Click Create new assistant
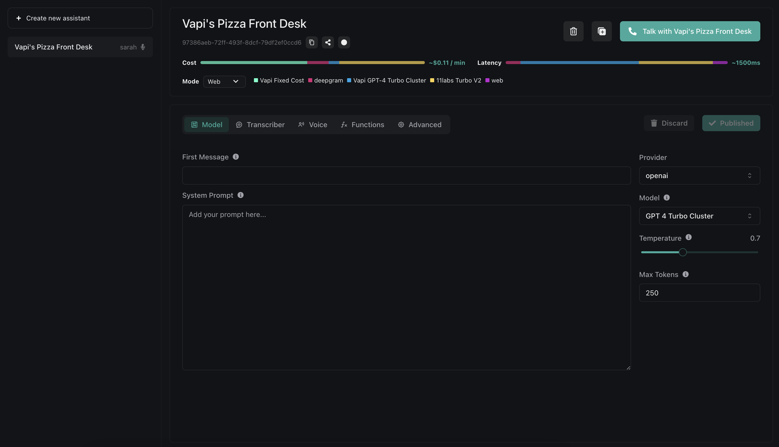The width and height of the screenshot is (779, 447). coord(80,18)
